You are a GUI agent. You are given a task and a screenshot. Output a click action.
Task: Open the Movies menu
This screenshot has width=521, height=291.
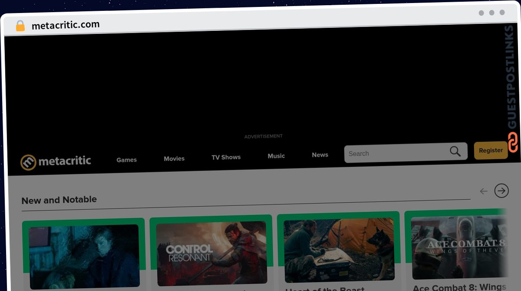click(174, 159)
